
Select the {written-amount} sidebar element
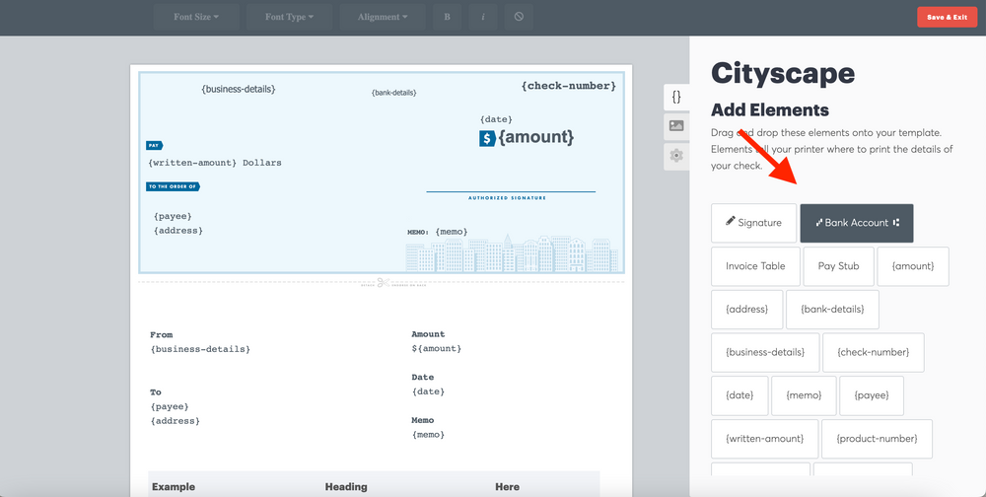(764, 439)
